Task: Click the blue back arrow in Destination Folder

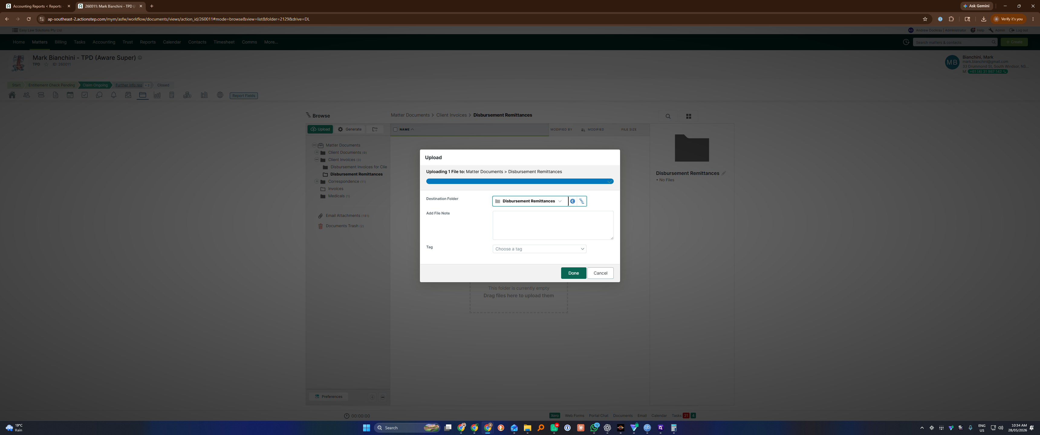Action: click(x=573, y=201)
